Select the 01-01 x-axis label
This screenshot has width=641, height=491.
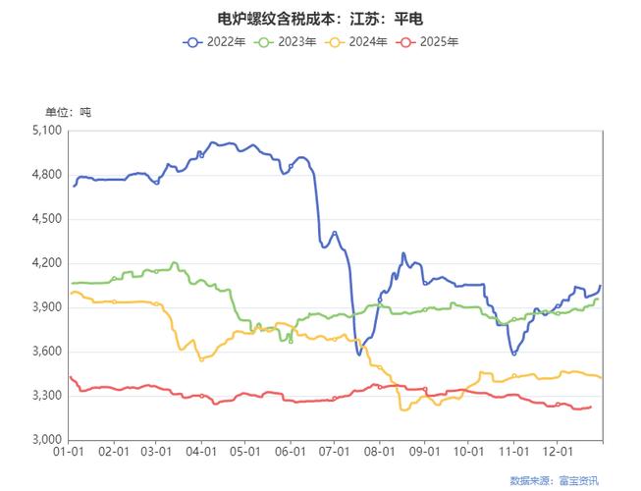pyautogui.click(x=67, y=453)
